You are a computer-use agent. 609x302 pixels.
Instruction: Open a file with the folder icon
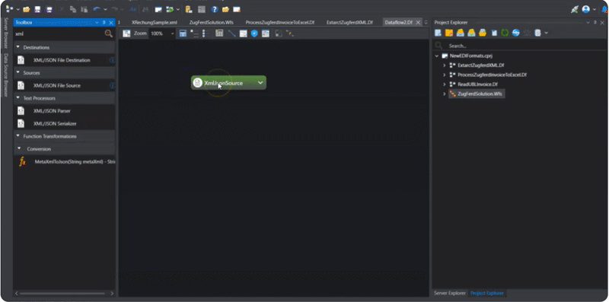coord(26,9)
